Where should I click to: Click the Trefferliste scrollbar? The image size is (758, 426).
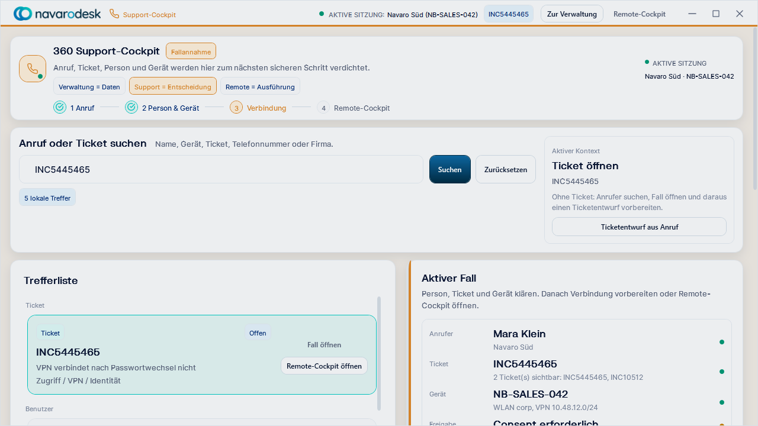(379, 353)
